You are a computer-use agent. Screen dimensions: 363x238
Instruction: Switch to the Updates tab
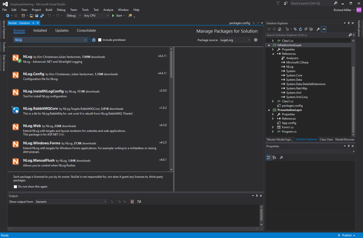pos(62,31)
